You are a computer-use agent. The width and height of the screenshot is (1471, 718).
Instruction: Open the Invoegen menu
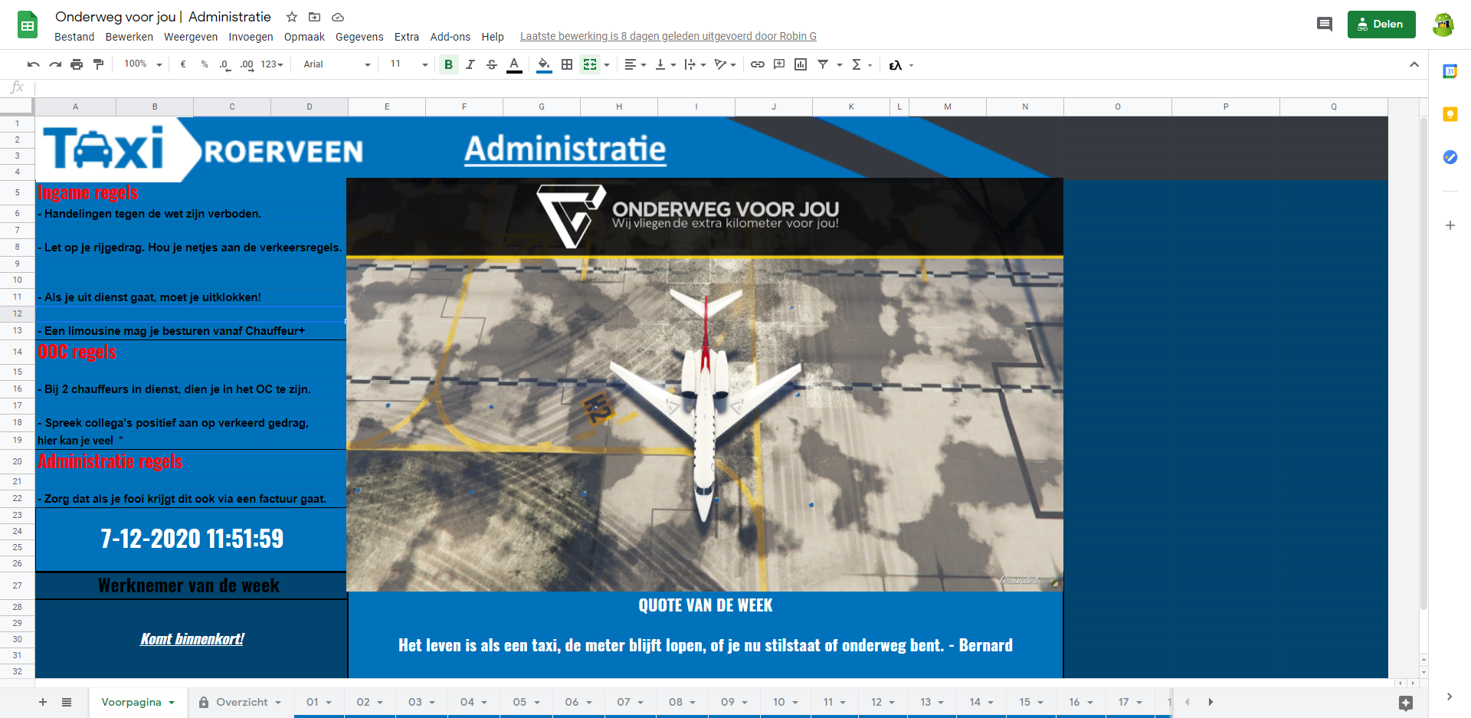[x=251, y=37]
